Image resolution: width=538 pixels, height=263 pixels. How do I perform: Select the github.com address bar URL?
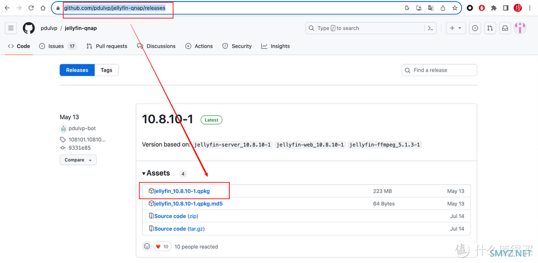coord(115,8)
